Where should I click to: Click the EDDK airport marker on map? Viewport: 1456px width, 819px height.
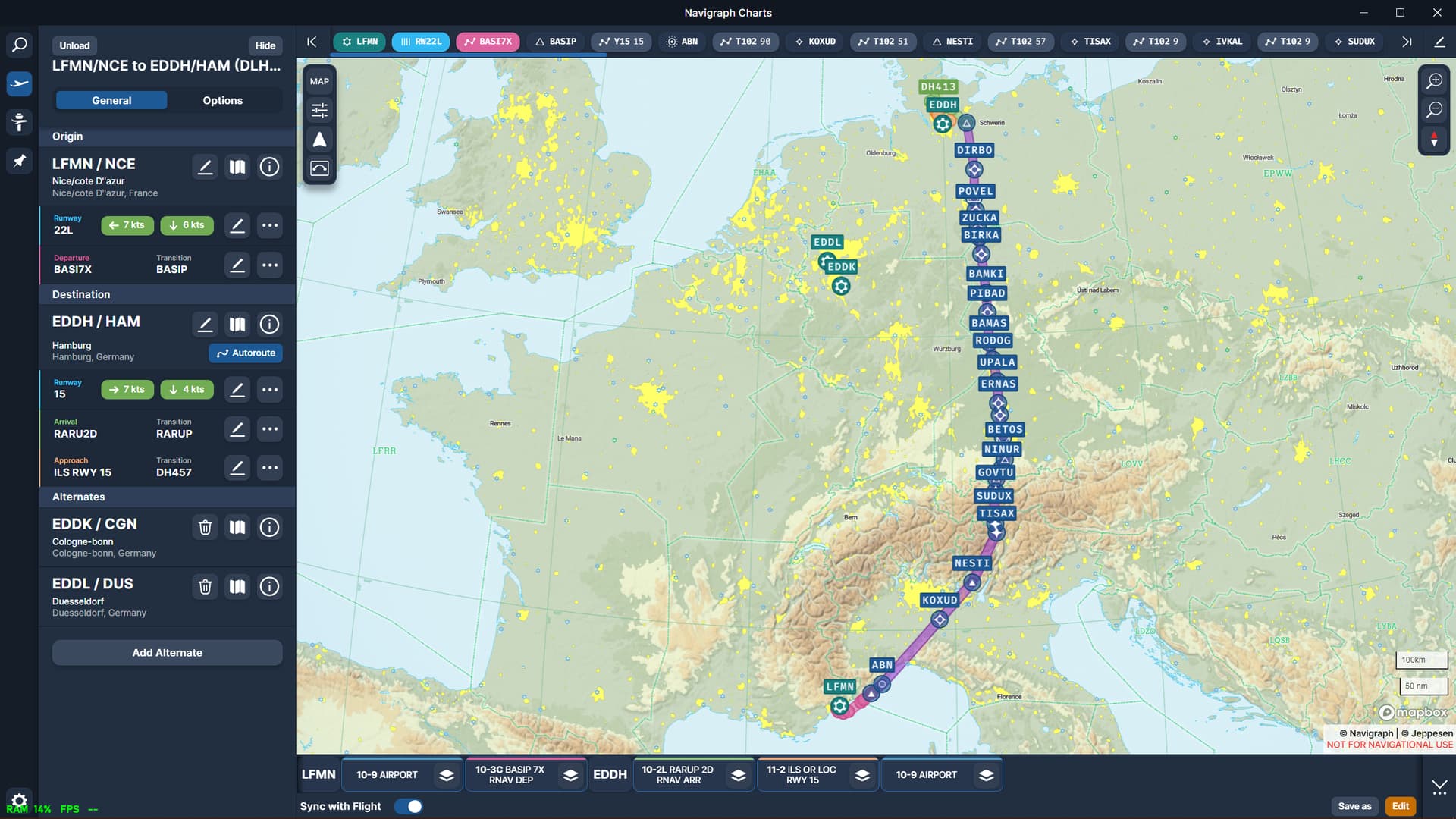[841, 286]
